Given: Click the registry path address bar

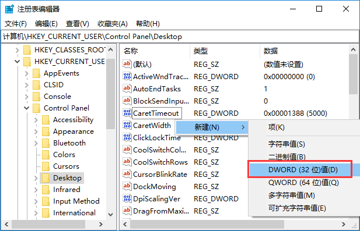Looking at the screenshot, I should [x=180, y=37].
